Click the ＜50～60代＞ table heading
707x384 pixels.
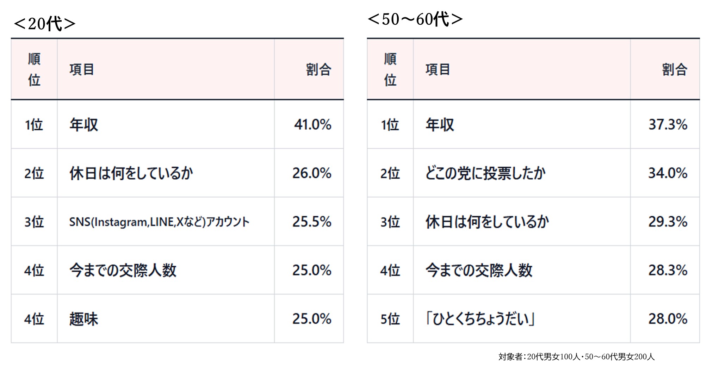415,19
